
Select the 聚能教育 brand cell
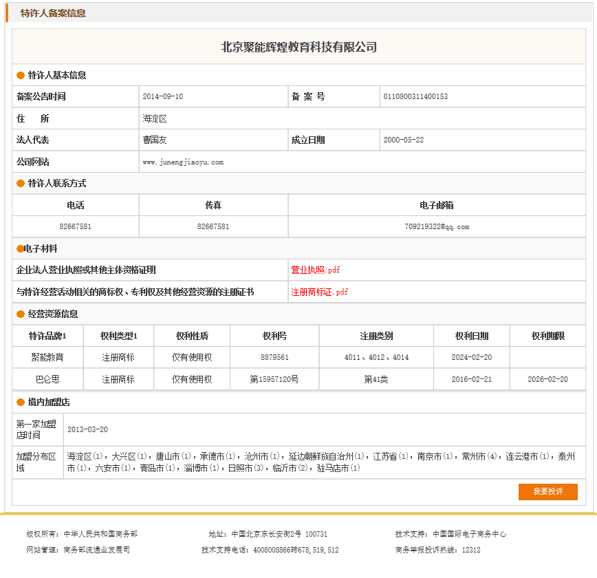(x=47, y=358)
